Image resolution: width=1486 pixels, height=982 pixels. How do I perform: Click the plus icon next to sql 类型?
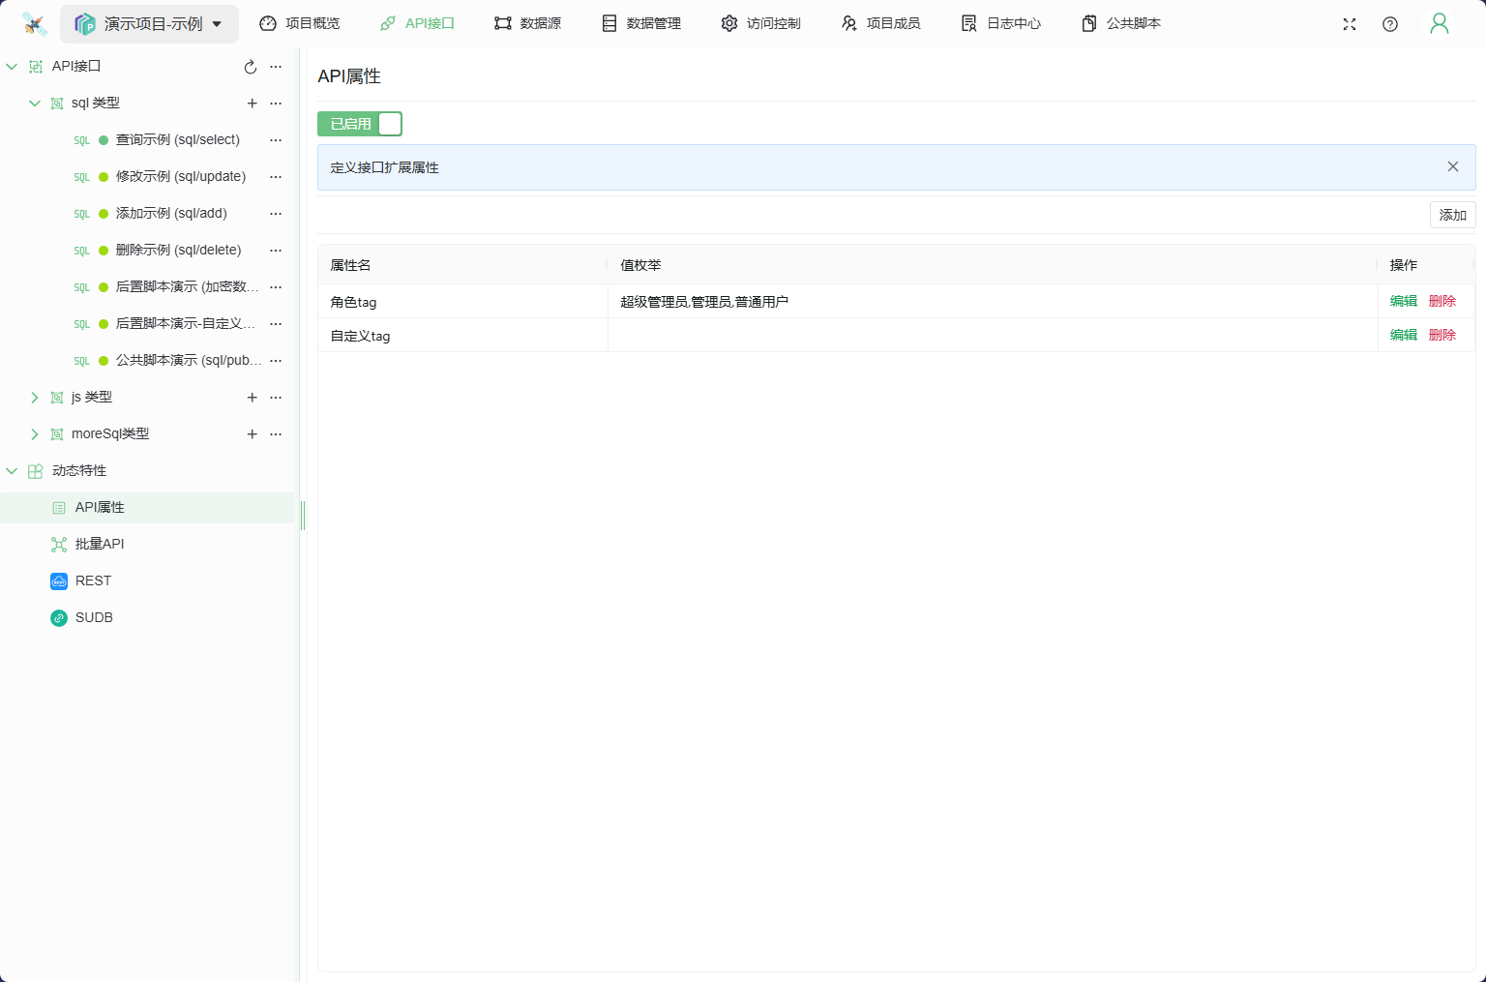[253, 104]
